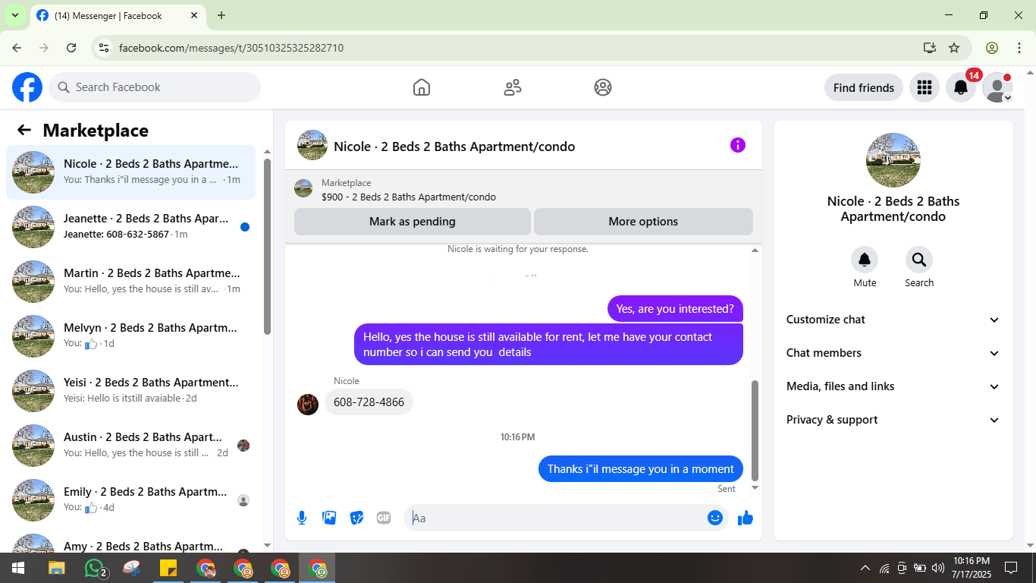Open the Windows notification center

tap(1011, 568)
